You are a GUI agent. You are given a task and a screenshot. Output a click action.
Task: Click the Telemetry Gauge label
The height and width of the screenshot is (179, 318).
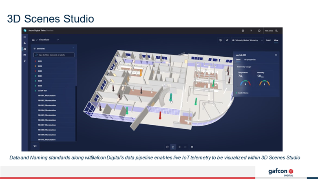(x=244, y=67)
